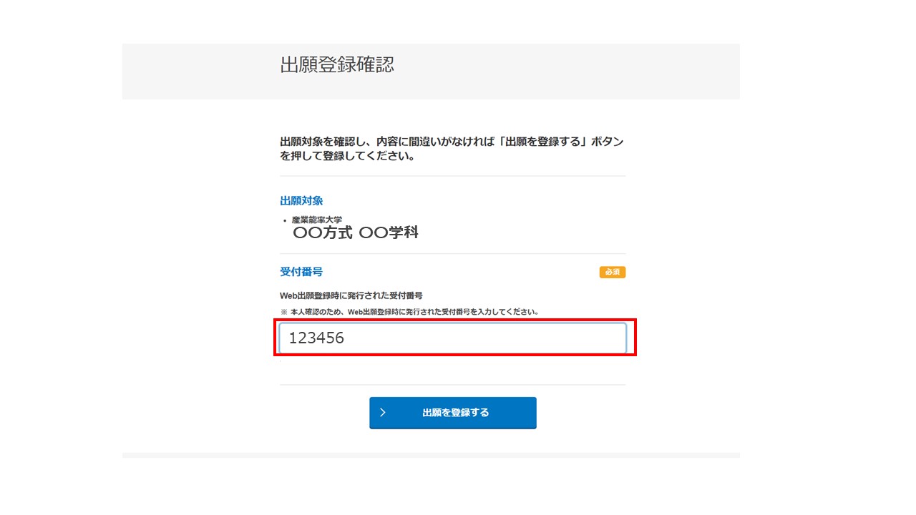Image resolution: width=916 pixels, height=515 pixels.
Task: Click the first instruction line starting with 出願対象を確認し
Action: tap(452, 142)
